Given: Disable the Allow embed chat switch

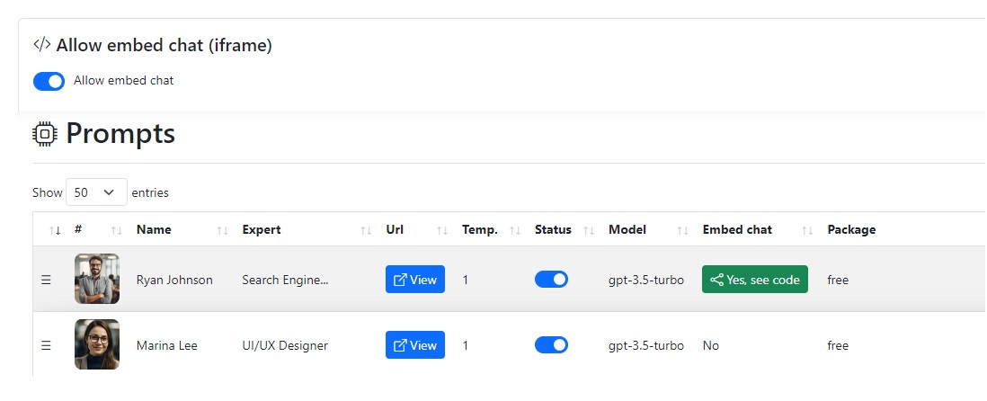Looking at the screenshot, I should click(49, 81).
